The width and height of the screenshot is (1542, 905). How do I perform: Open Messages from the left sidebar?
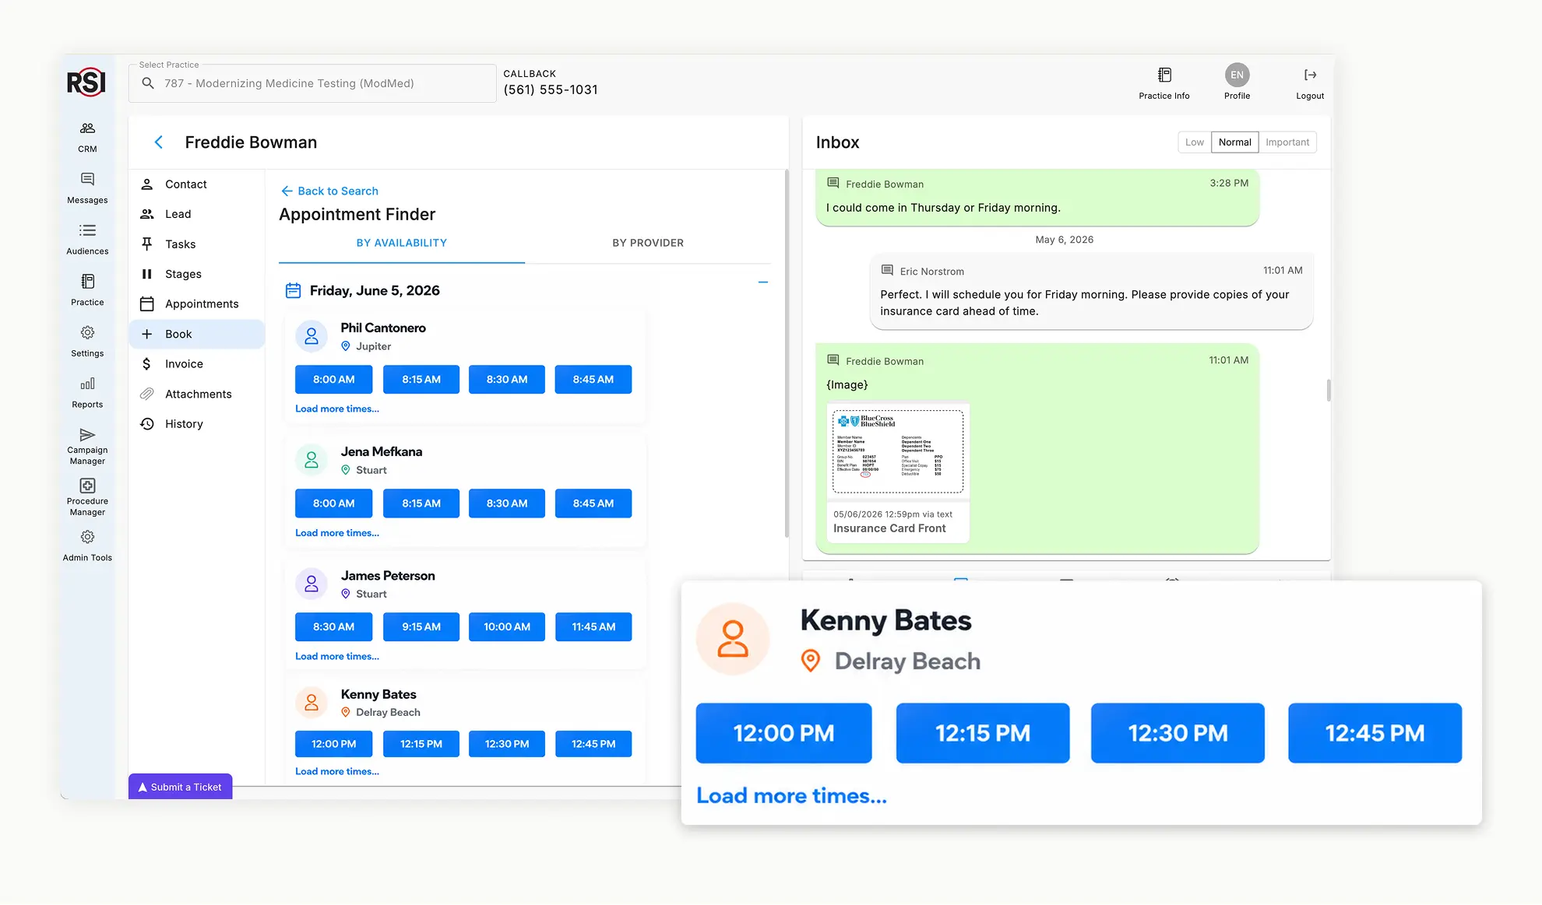point(87,188)
